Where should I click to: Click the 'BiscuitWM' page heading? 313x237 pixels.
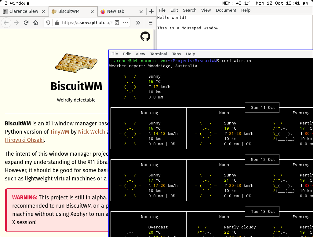point(76,86)
